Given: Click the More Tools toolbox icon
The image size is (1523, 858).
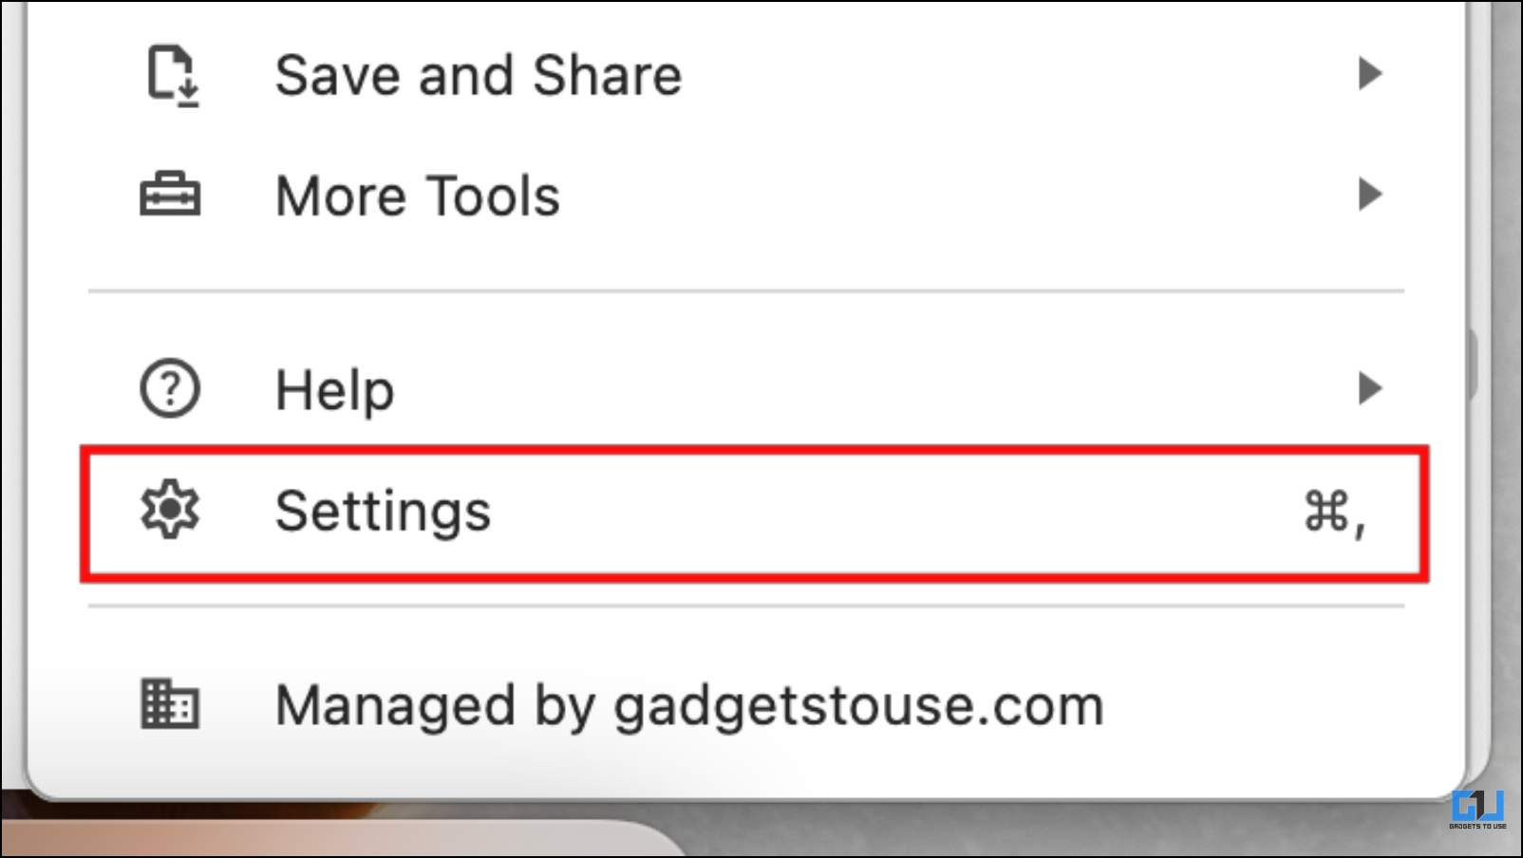Looking at the screenshot, I should (x=170, y=195).
